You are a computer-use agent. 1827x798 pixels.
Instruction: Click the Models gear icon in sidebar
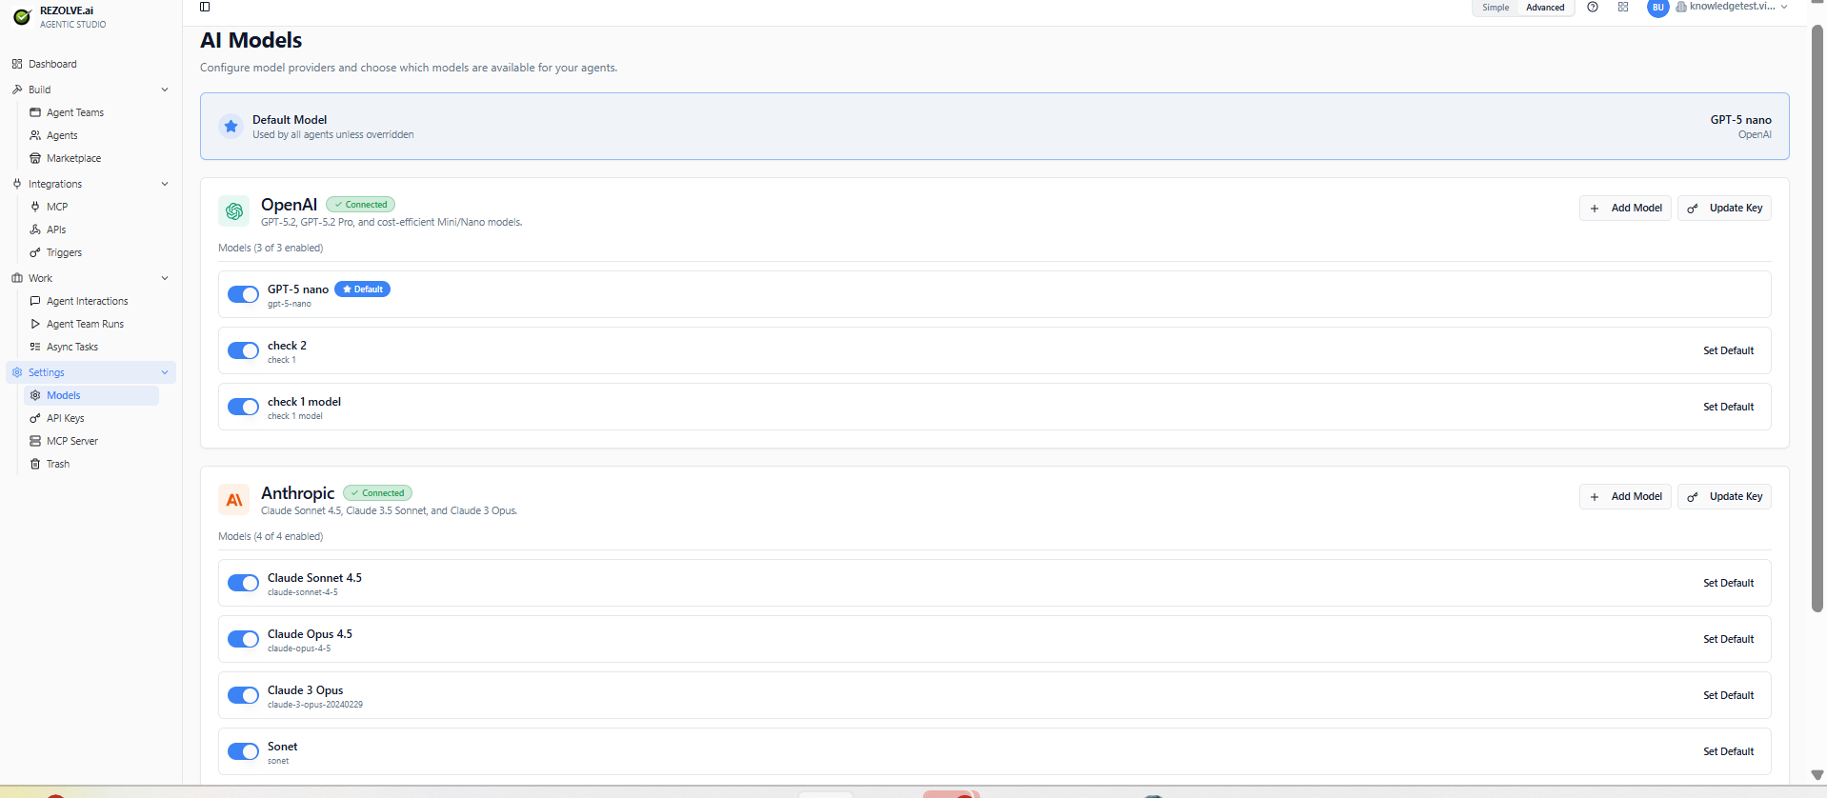(35, 395)
